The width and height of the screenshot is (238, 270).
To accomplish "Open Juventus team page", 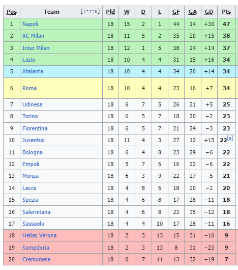I will pyautogui.click(x=34, y=140).
